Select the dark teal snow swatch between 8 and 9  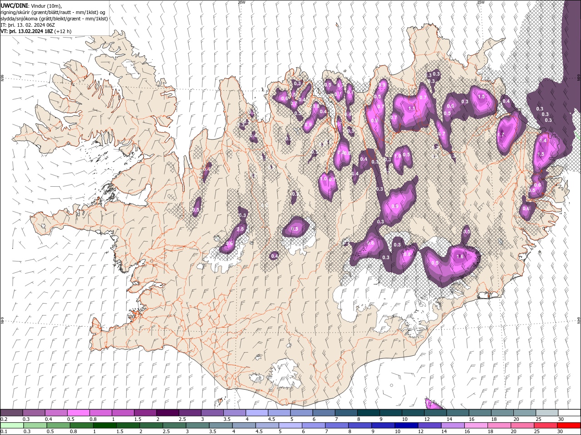[x=368, y=413]
